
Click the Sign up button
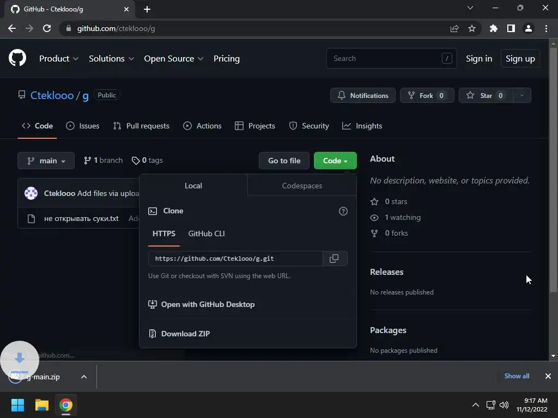click(520, 59)
